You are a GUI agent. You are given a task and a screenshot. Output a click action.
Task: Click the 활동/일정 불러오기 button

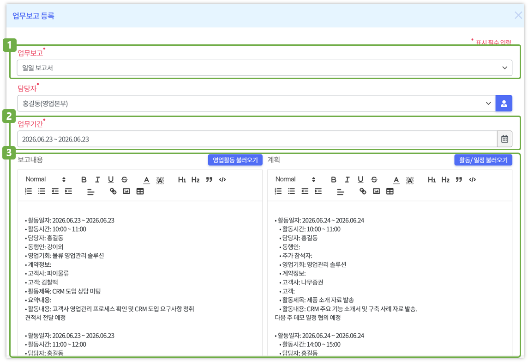(483, 160)
